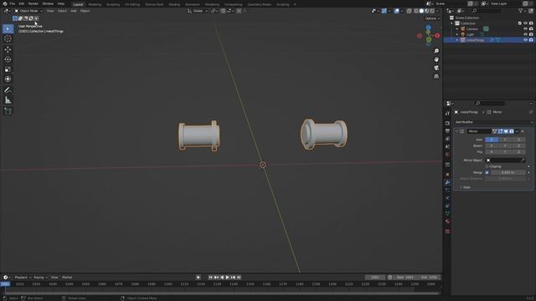Open the Modifier properties wrench tab

(x=447, y=182)
